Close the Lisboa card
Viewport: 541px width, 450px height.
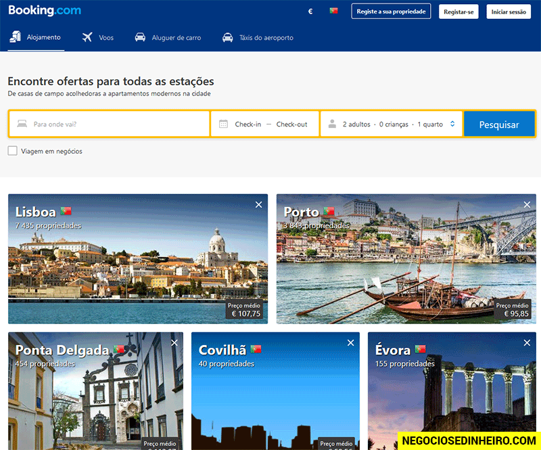[x=258, y=205]
